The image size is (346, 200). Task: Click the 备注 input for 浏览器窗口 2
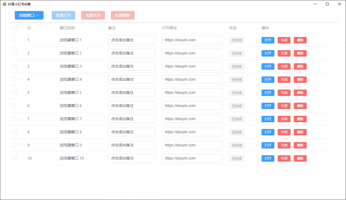(x=132, y=53)
